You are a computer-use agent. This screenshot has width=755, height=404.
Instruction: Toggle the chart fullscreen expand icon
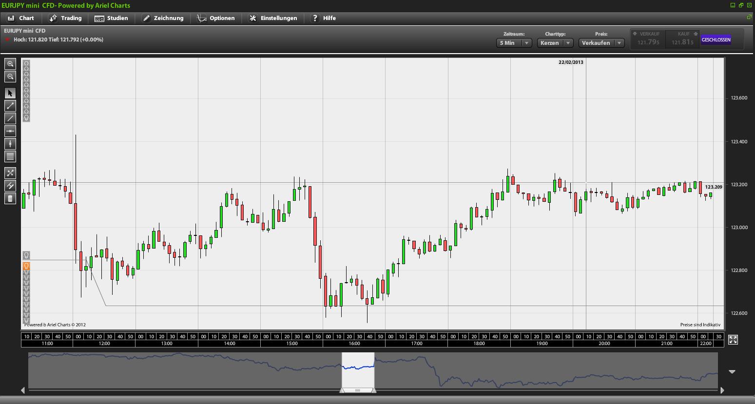pos(733,340)
